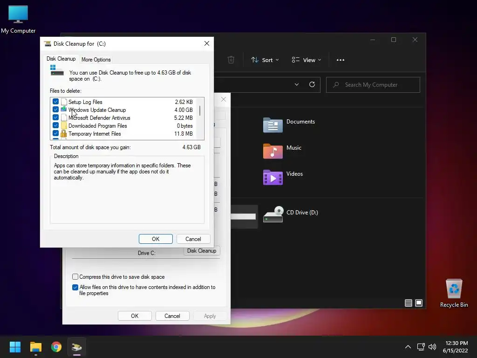The height and width of the screenshot is (358, 477).
Task: Select the Disk Cleanup tab
Action: click(x=61, y=59)
